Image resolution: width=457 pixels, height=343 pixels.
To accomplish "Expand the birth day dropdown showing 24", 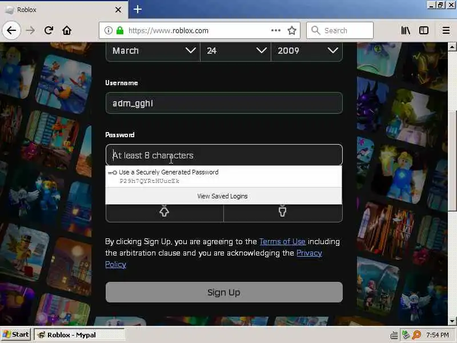I will 235,51.
